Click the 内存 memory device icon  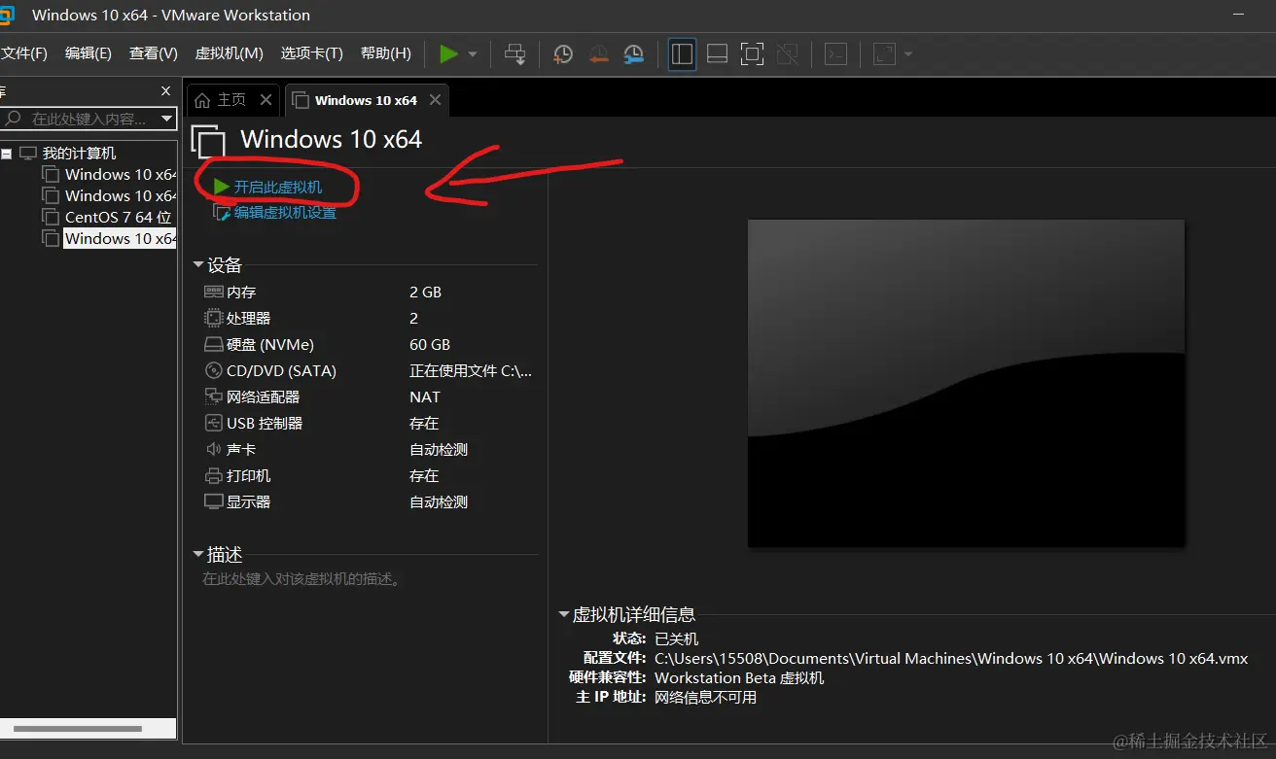tap(213, 292)
